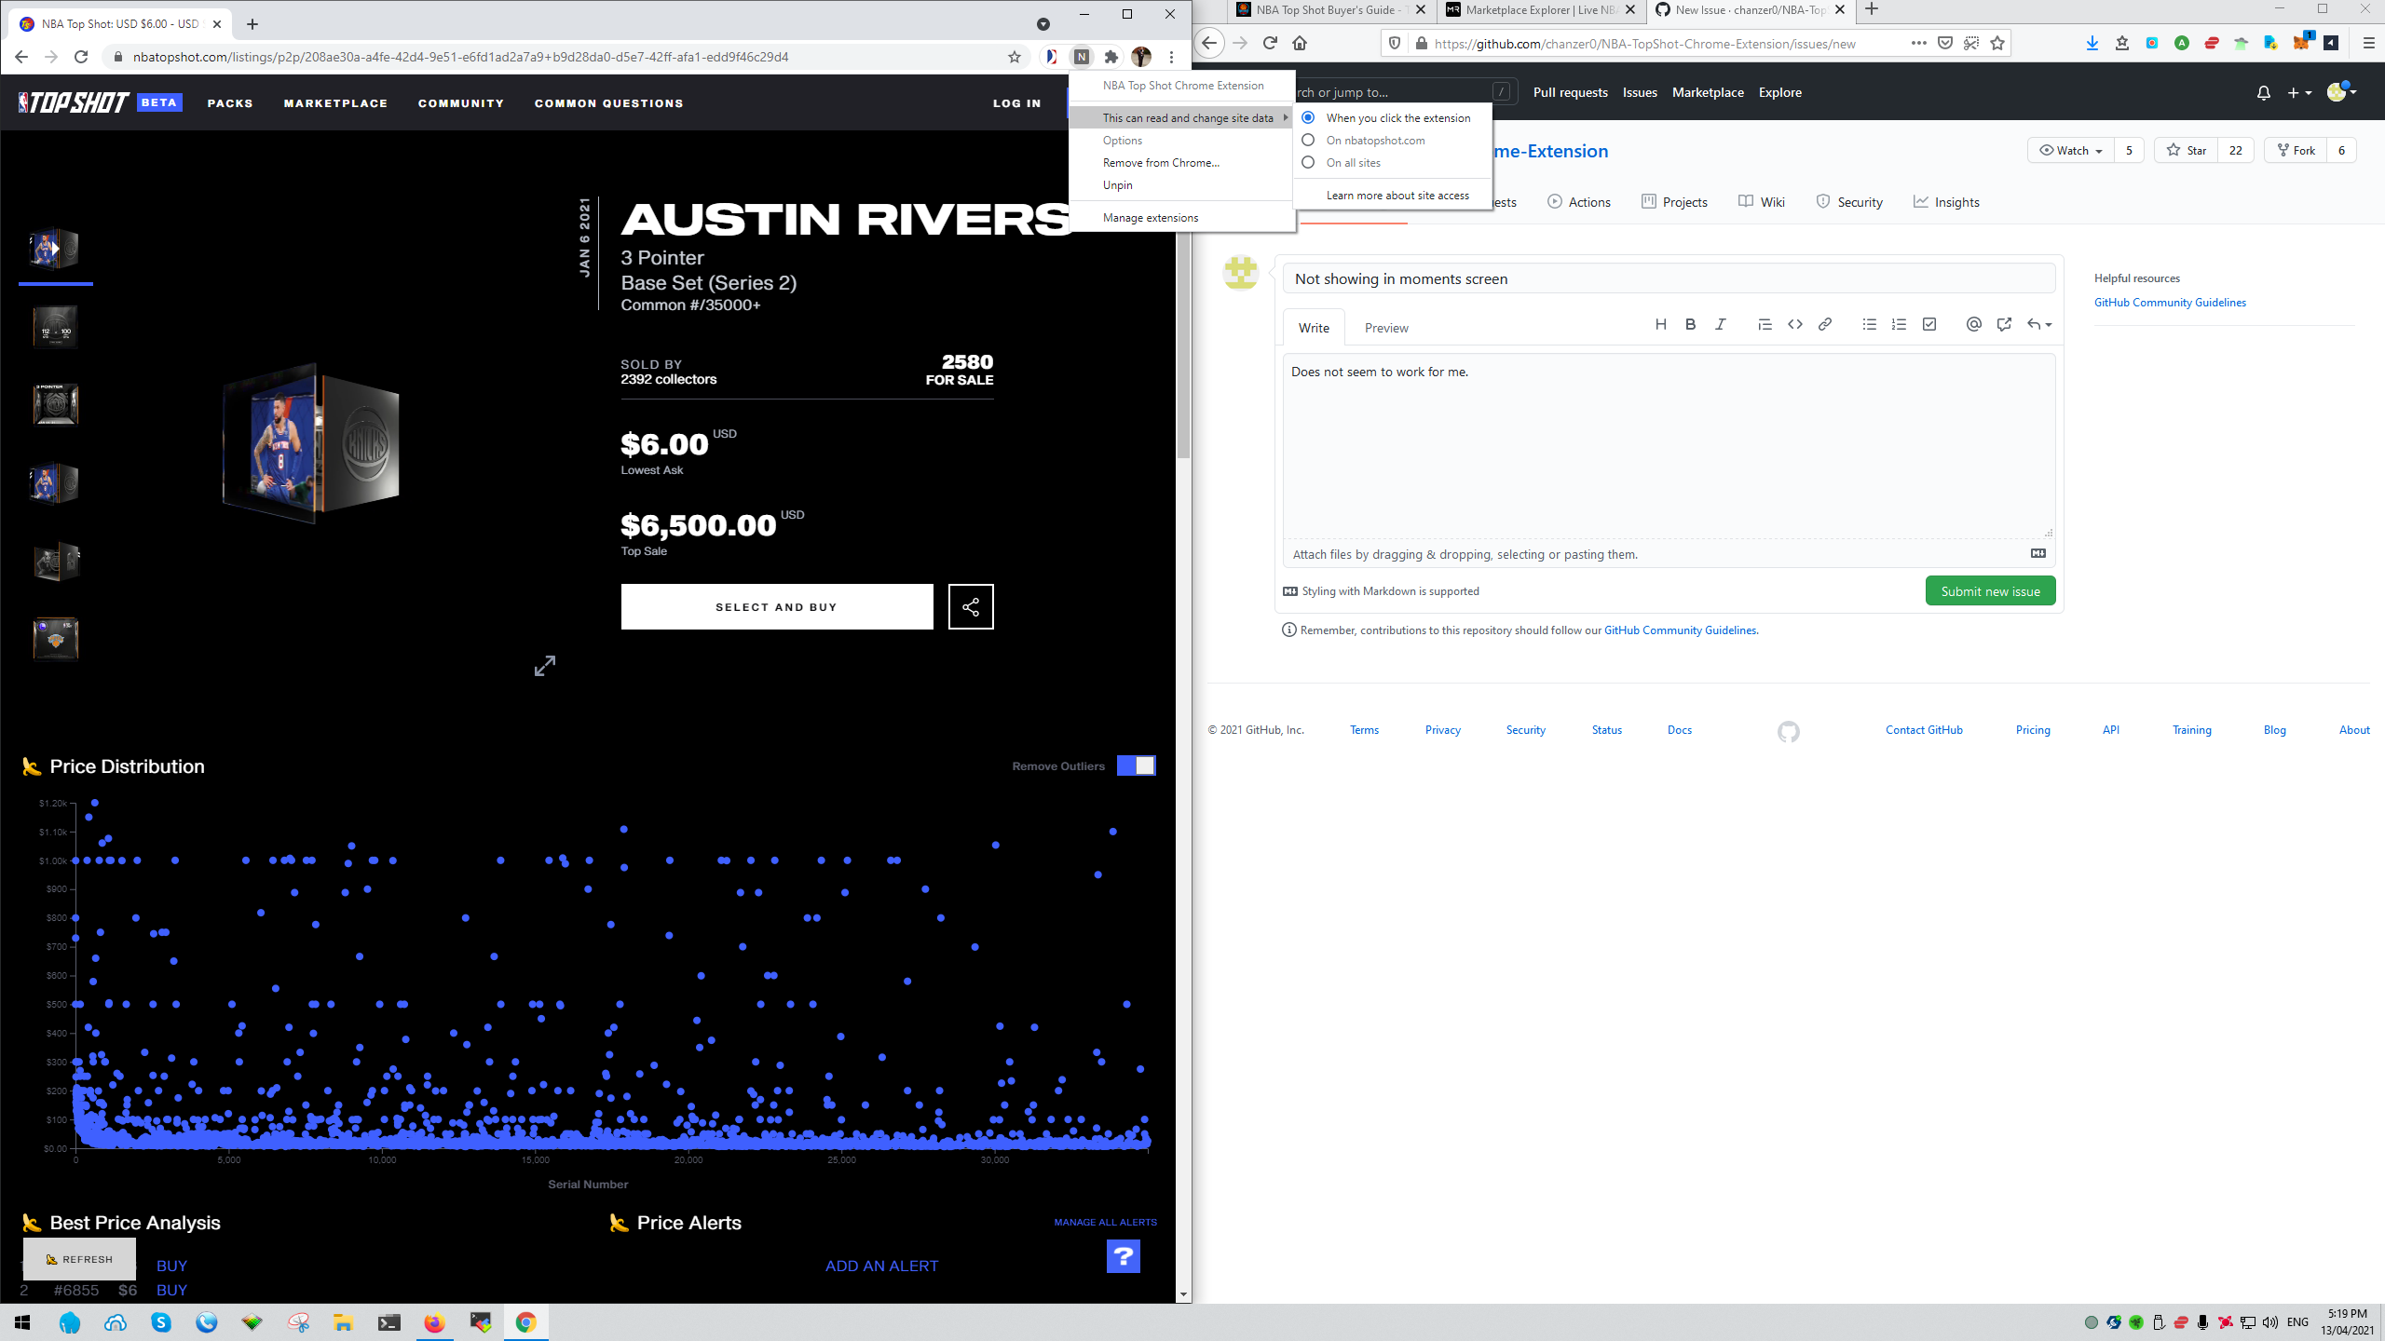Bookmark this page with Chrome star icon

tap(1015, 57)
